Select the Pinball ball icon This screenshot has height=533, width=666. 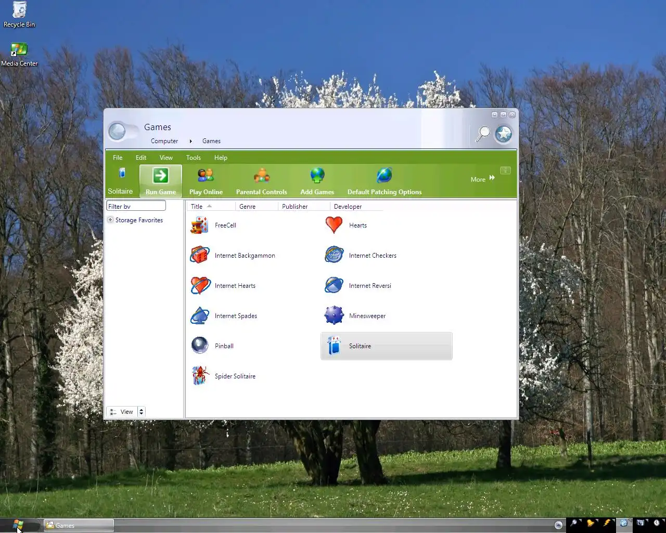click(x=200, y=346)
